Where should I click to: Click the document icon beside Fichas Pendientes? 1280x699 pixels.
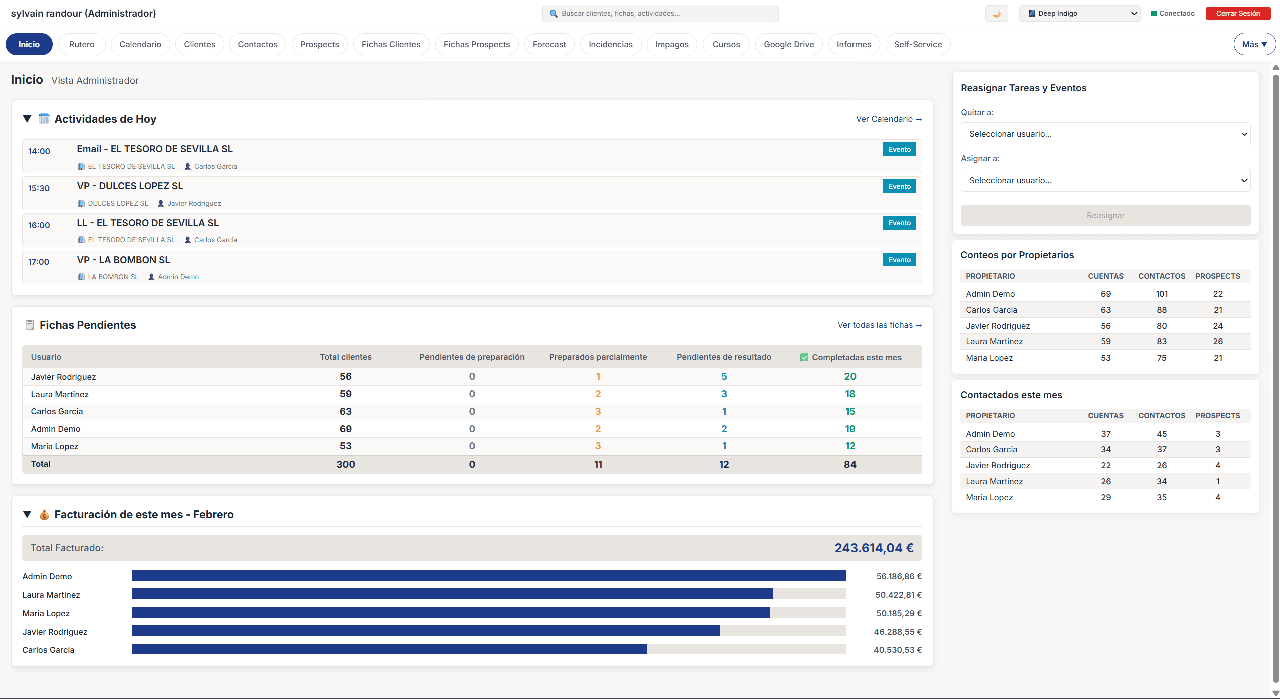click(30, 325)
